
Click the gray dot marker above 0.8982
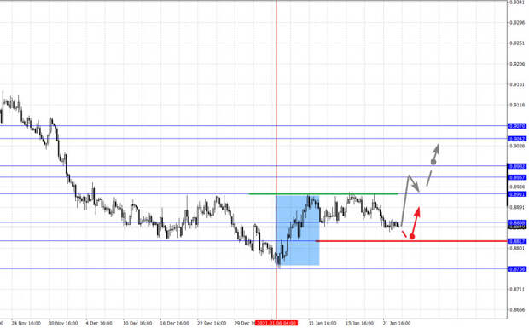(x=433, y=162)
